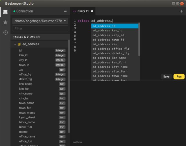Open query history clock icon

(5, 32)
